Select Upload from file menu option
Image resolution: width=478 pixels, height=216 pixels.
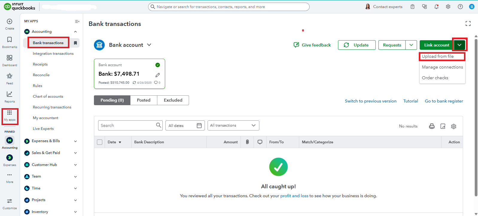(x=438, y=56)
